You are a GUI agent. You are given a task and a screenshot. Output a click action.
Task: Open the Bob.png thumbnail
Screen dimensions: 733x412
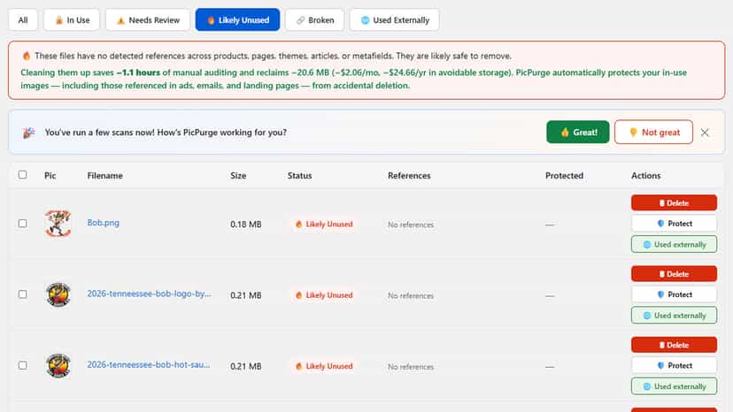coord(58,224)
